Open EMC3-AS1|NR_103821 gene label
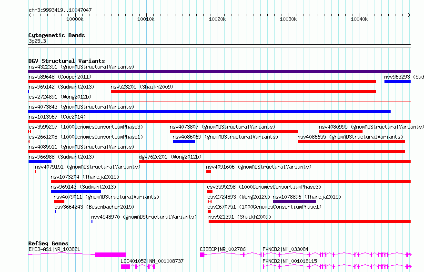 (x=54, y=249)
